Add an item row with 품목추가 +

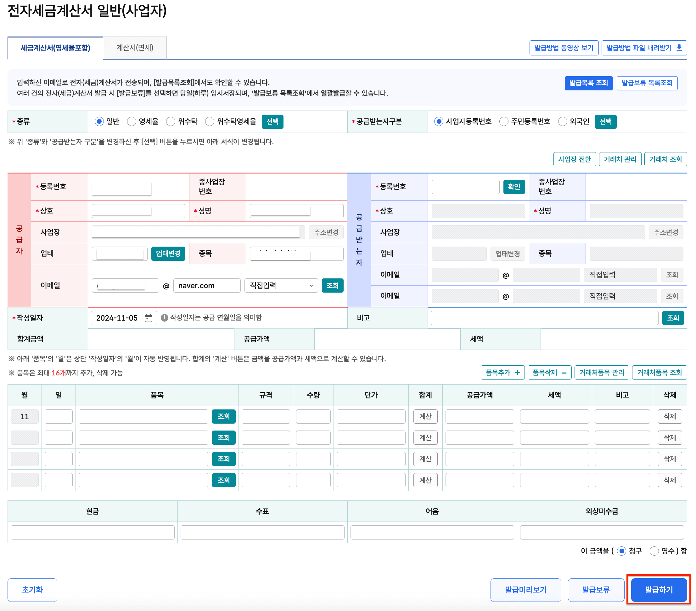click(x=502, y=373)
